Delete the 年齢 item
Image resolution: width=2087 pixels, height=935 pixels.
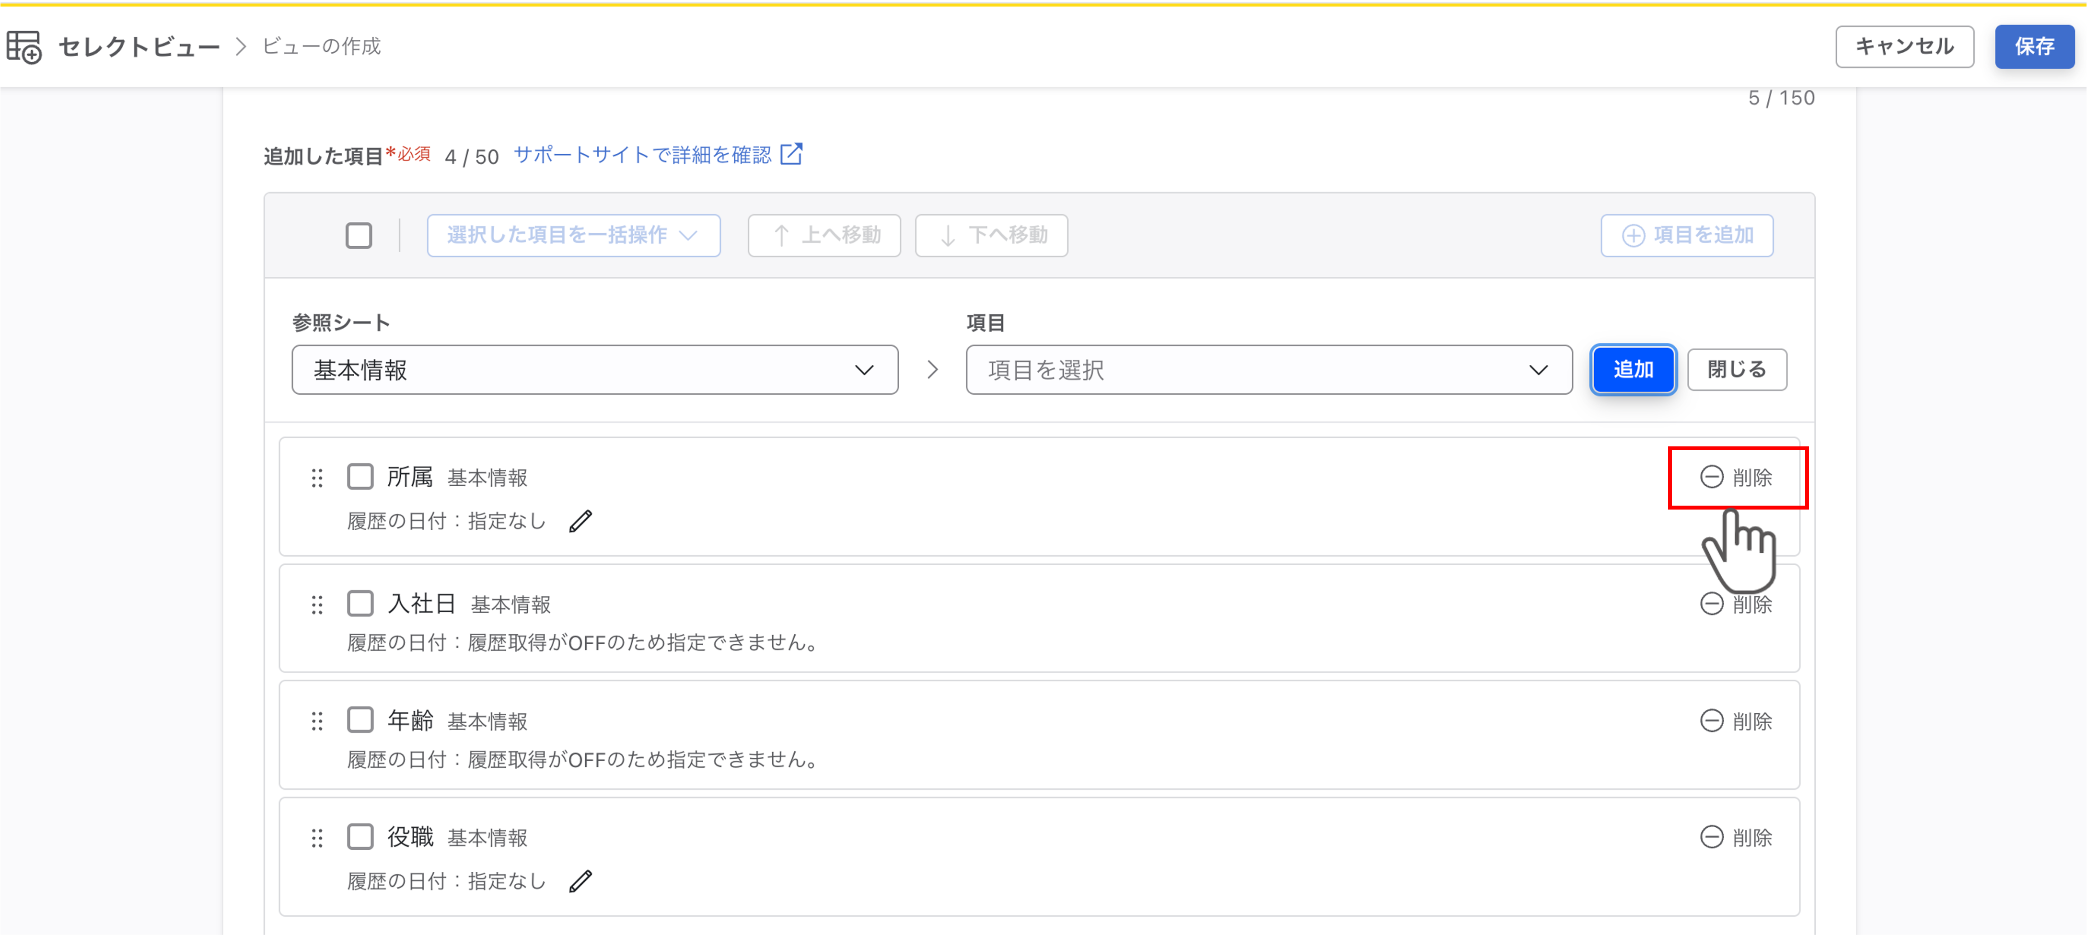(x=1736, y=721)
